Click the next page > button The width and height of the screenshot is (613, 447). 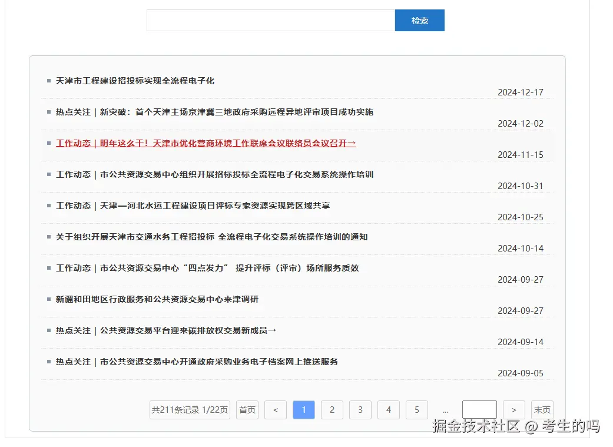[514, 410]
